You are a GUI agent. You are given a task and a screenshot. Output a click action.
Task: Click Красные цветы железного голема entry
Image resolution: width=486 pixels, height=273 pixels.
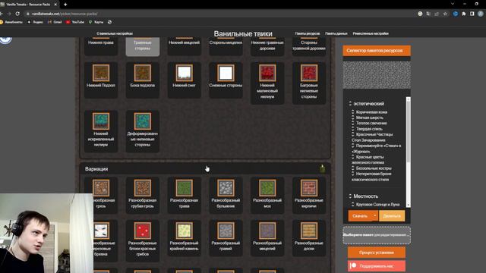tap(368, 160)
